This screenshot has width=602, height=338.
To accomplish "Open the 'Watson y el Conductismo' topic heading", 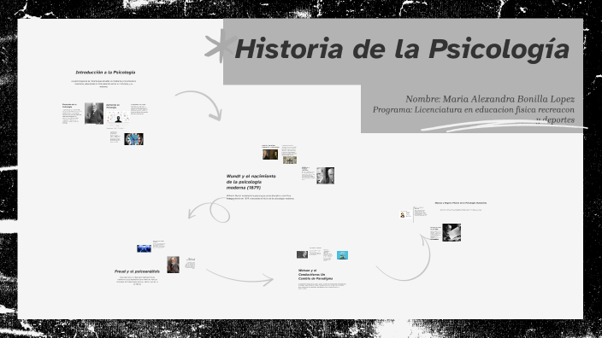I will tap(316, 274).
